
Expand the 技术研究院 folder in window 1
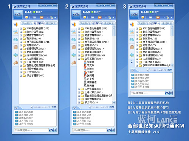tap(21, 55)
